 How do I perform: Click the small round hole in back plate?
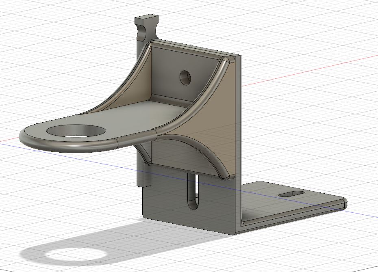pos(185,78)
